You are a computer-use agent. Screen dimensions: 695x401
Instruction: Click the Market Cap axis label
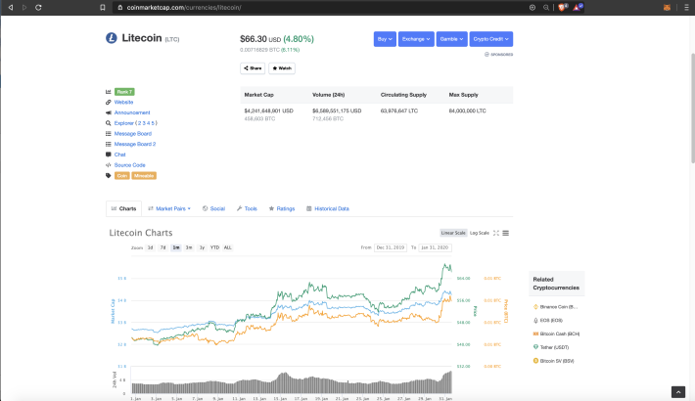[x=113, y=311]
